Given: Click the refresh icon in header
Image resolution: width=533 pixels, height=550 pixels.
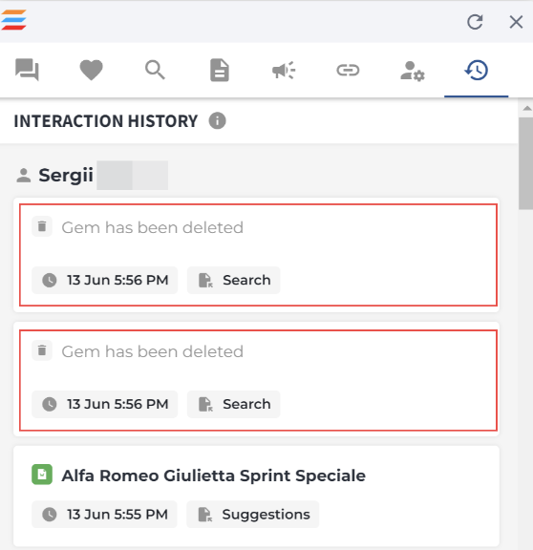Looking at the screenshot, I should (475, 22).
